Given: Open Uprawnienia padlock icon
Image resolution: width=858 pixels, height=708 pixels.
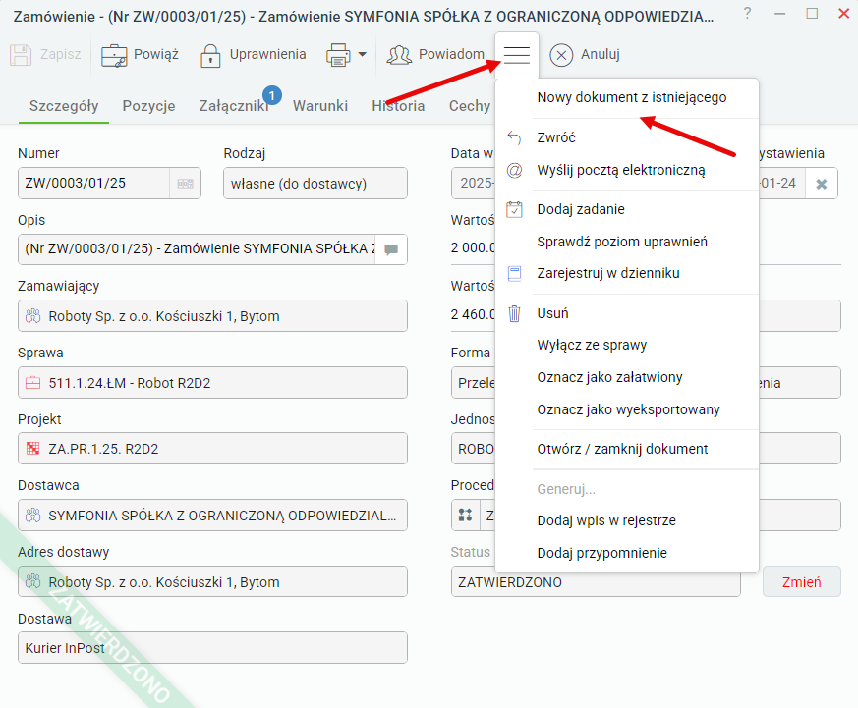Looking at the screenshot, I should (210, 55).
